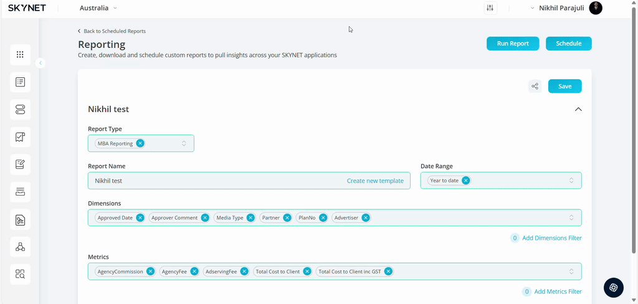638x304 pixels.
Task: Open the apps grid menu icon
Action: pyautogui.click(x=20, y=55)
